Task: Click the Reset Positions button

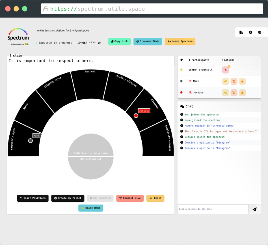Action: click(33, 198)
